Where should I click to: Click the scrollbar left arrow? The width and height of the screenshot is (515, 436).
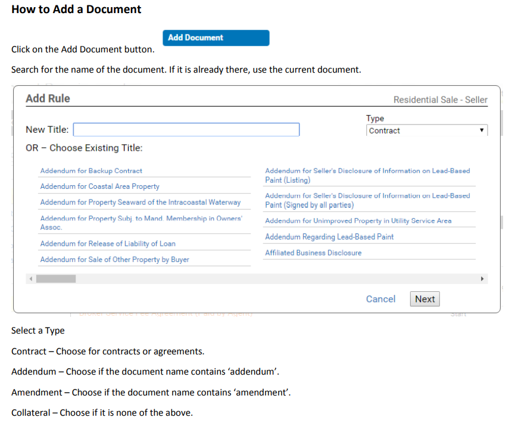pyautogui.click(x=30, y=278)
